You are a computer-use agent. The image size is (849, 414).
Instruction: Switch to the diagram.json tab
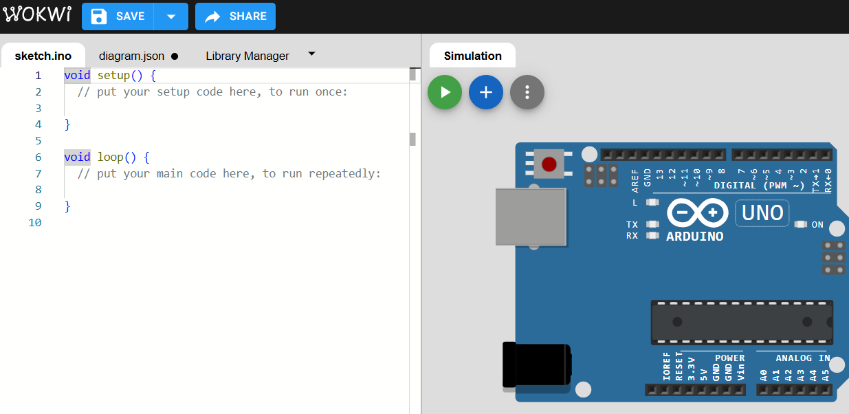[x=131, y=56]
